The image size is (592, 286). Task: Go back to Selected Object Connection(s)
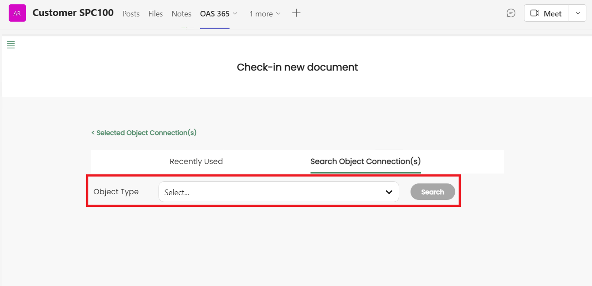click(144, 133)
